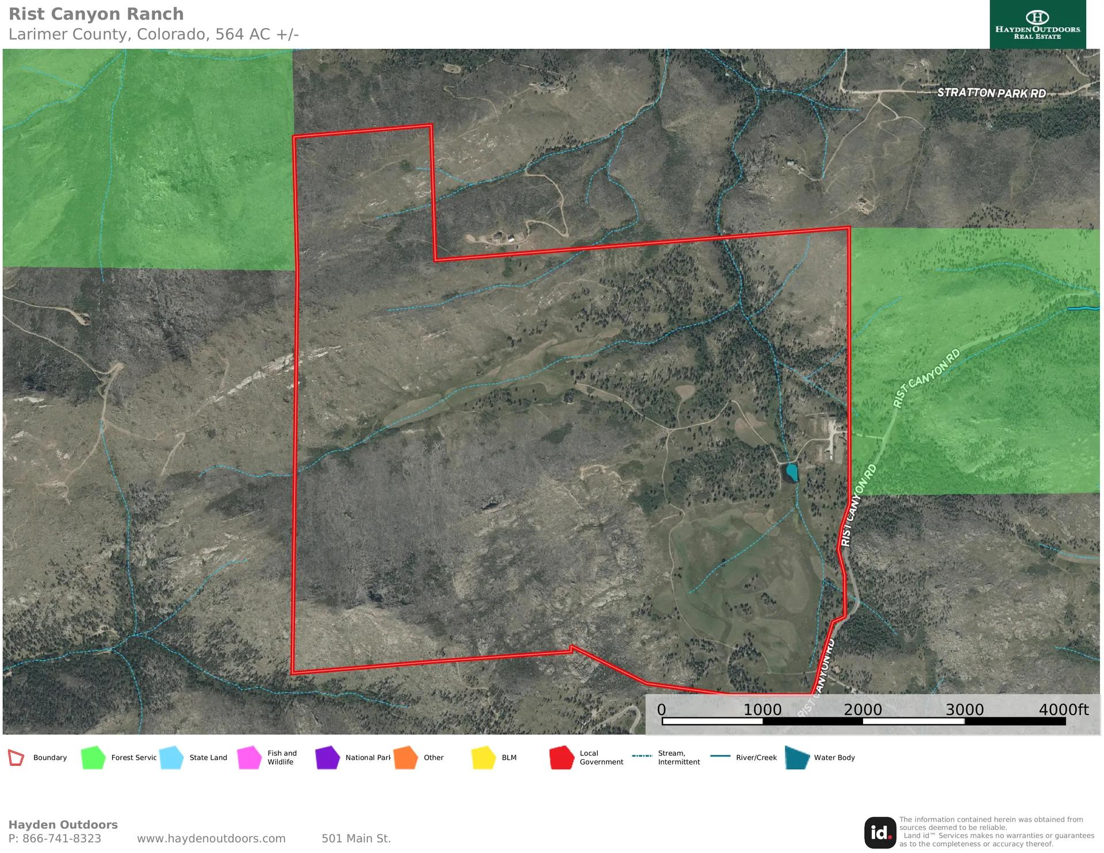Click the 0 mark on scale bar
The image size is (1104, 853).
[x=662, y=709]
